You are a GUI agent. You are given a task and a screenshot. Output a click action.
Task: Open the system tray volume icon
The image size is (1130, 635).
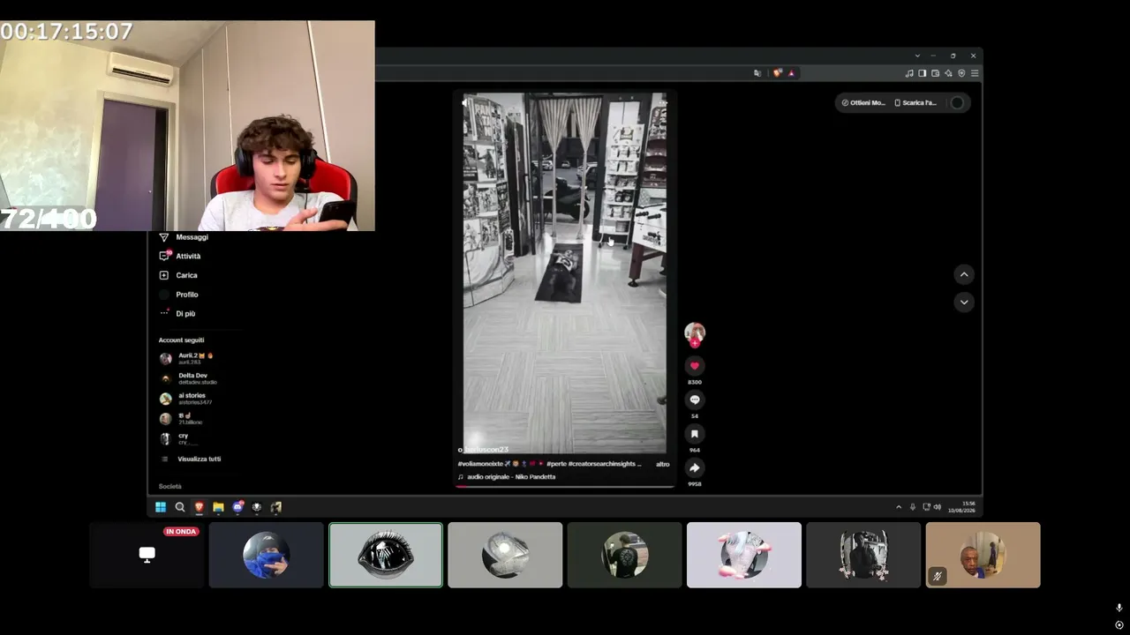(937, 507)
